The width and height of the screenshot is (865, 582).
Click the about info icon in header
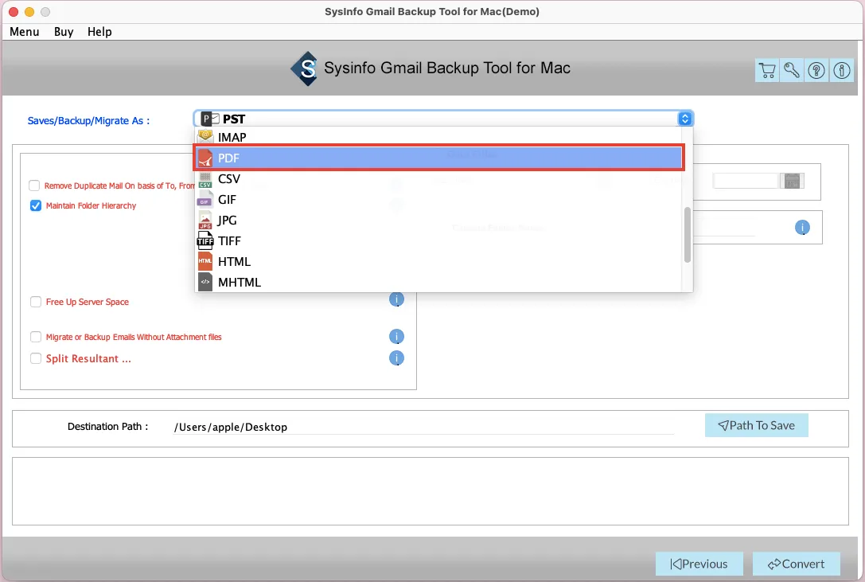(x=842, y=70)
